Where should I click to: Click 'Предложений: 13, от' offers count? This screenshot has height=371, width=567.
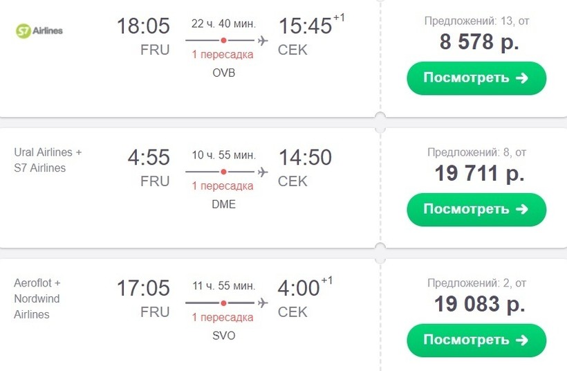click(476, 21)
